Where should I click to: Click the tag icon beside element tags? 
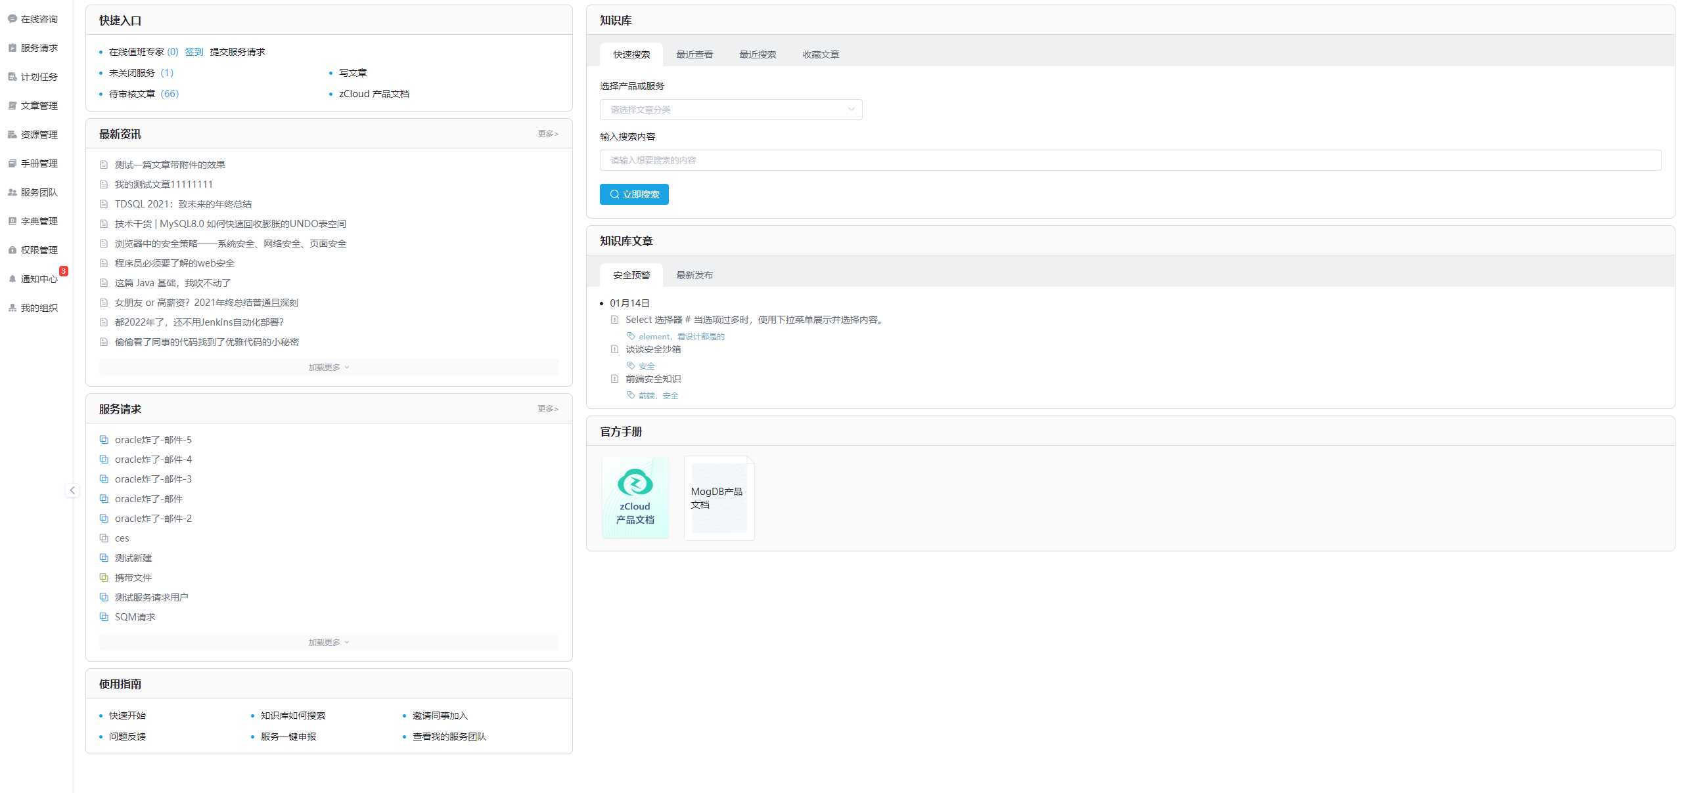(631, 336)
